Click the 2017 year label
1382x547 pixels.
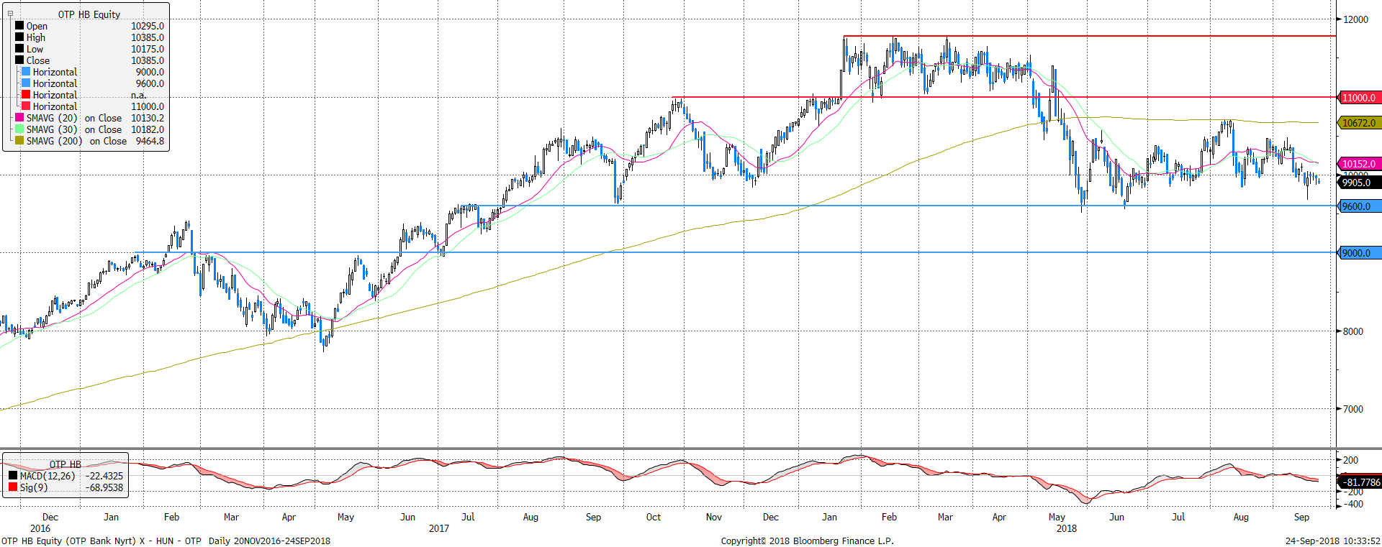[x=439, y=528]
